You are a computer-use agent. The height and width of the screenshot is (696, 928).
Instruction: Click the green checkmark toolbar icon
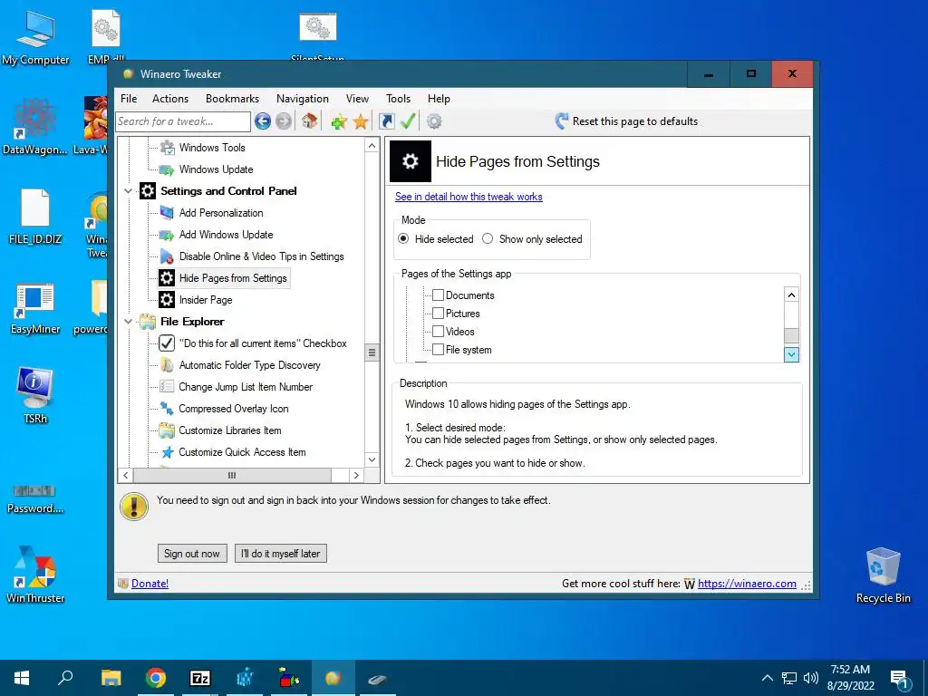408,121
